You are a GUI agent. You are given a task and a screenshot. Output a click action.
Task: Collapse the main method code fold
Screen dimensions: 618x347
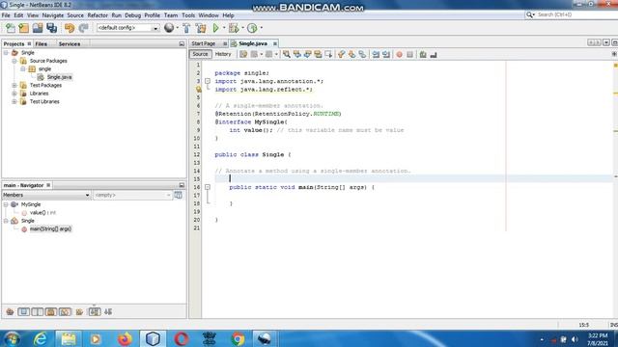pyautogui.click(x=208, y=187)
